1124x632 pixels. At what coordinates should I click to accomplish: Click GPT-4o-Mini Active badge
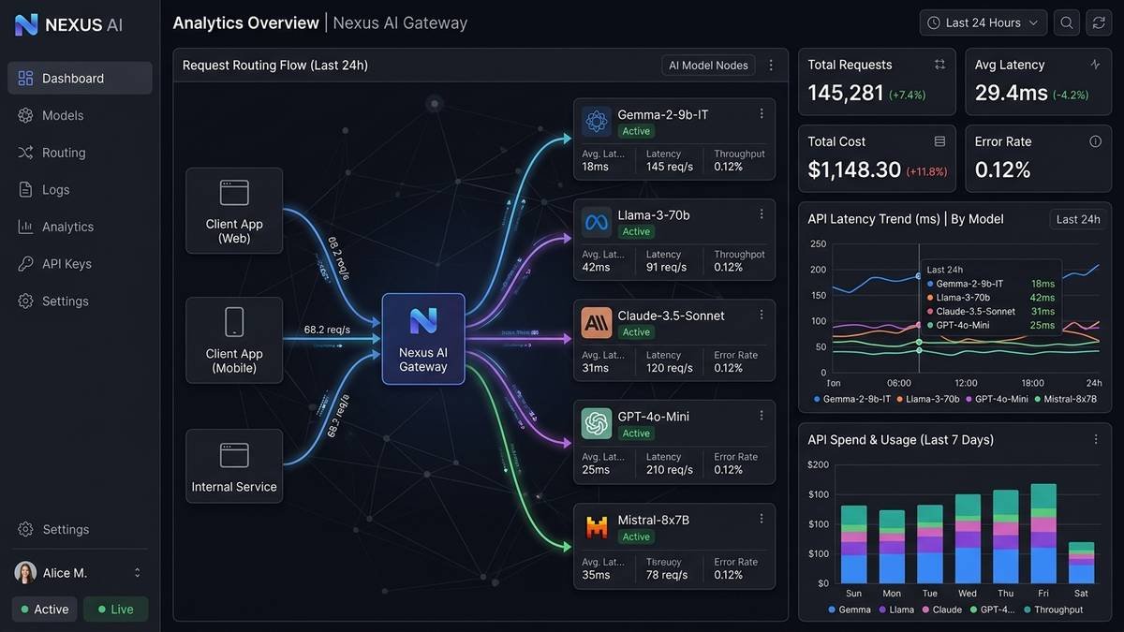[636, 434]
